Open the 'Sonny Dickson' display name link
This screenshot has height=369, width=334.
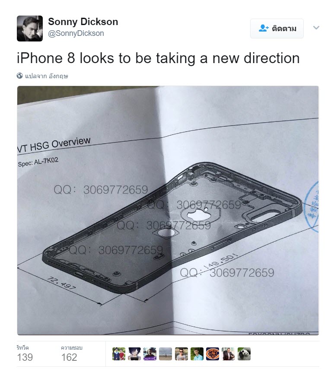pyautogui.click(x=83, y=22)
